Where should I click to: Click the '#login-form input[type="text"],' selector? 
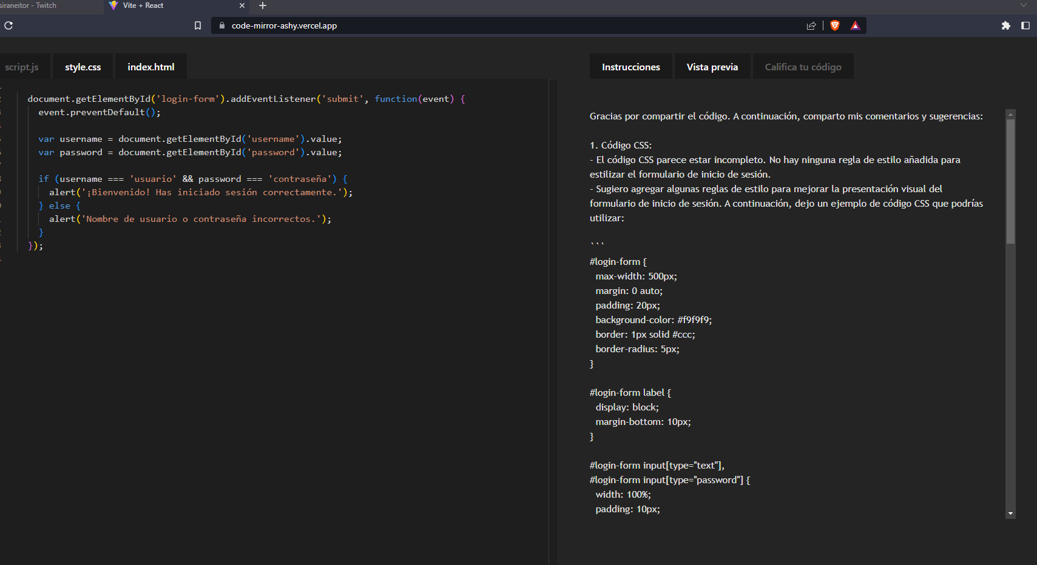(657, 466)
